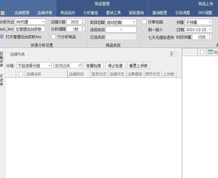
Task: Click the globe icon beside 打开管理后台获取key
Action: click(x=2, y=37)
